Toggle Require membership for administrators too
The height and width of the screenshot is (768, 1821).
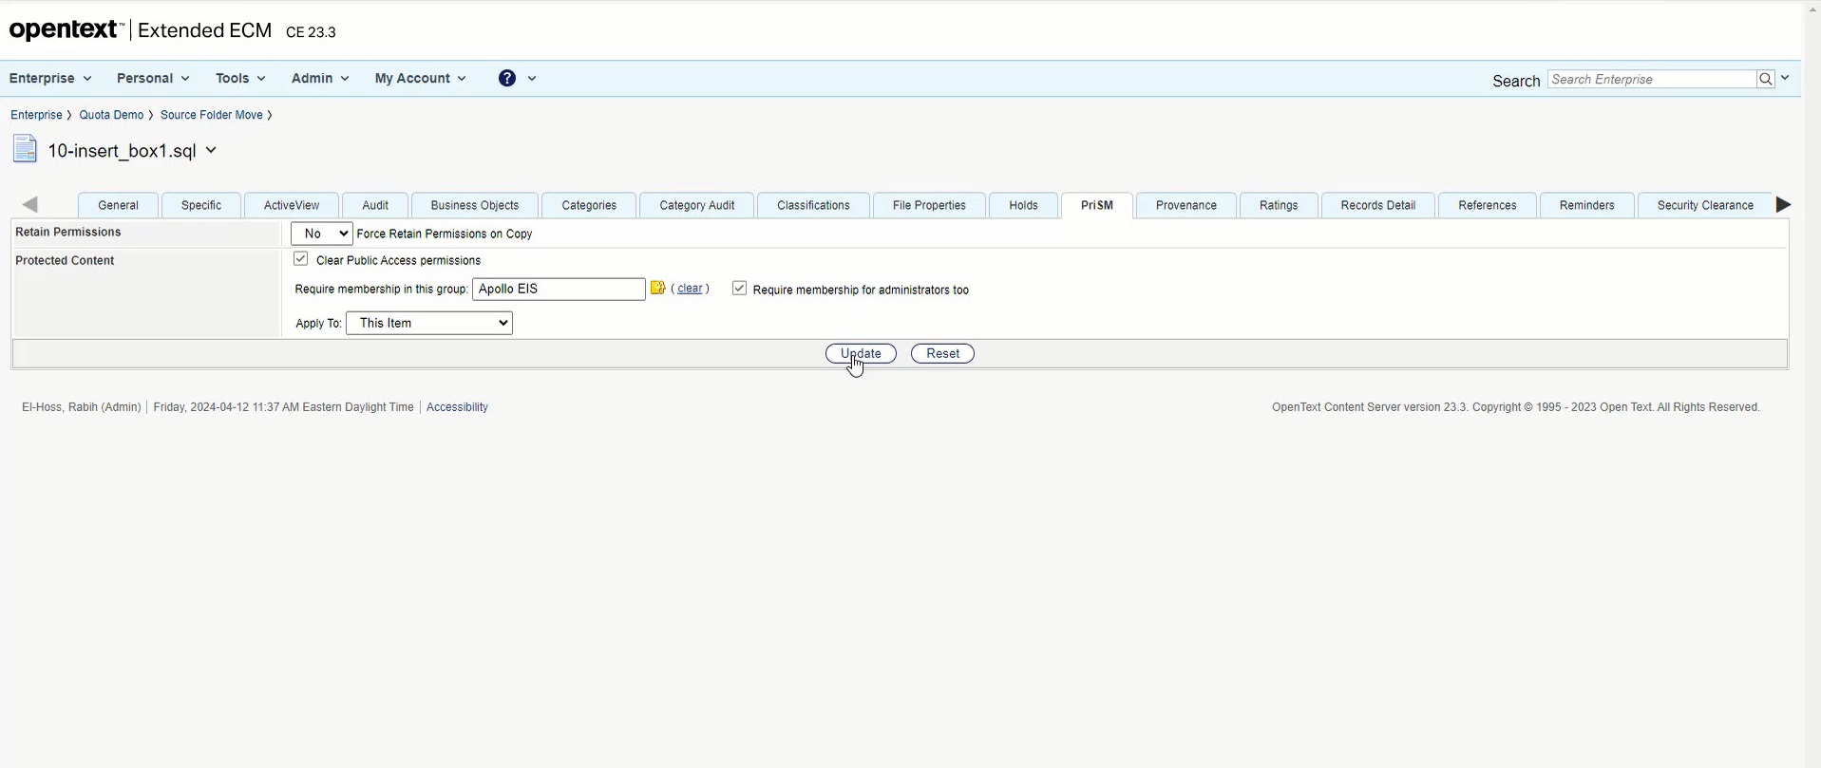739,289
